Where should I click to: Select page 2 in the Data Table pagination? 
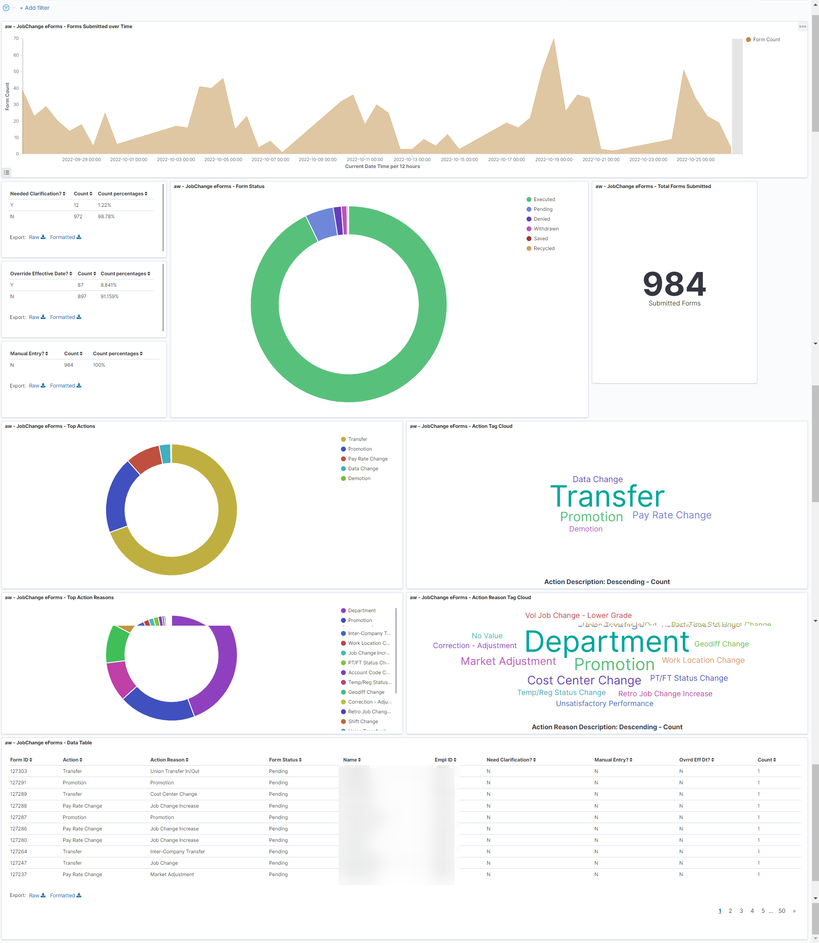pyautogui.click(x=730, y=910)
